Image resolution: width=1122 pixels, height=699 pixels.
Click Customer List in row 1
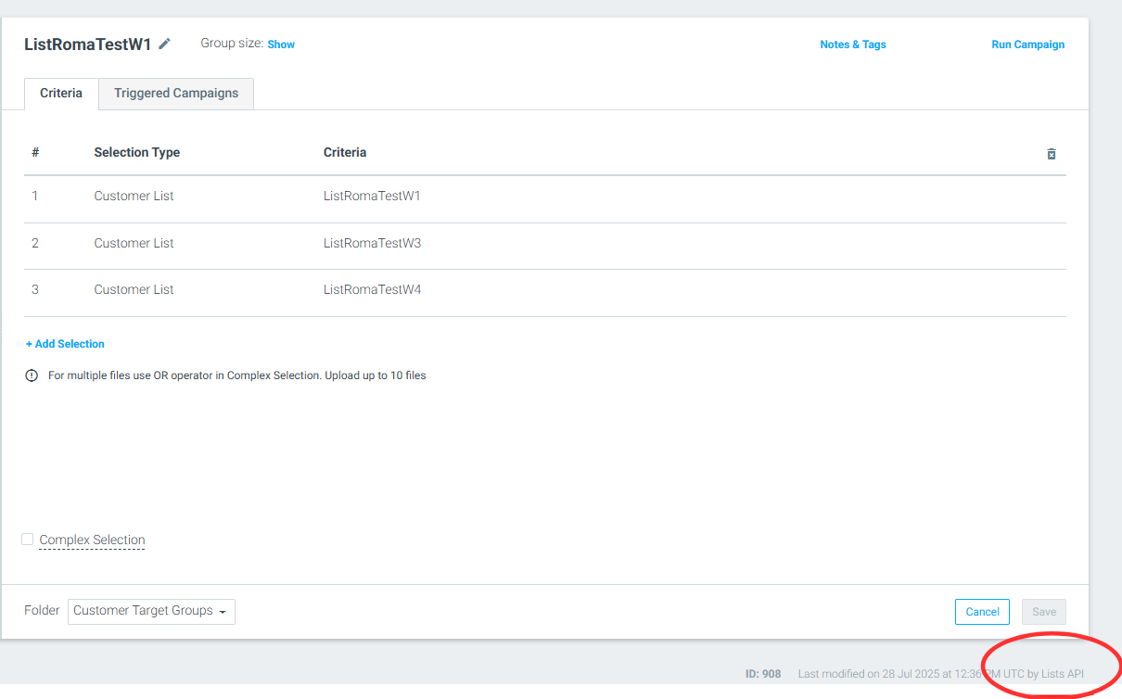click(x=134, y=196)
